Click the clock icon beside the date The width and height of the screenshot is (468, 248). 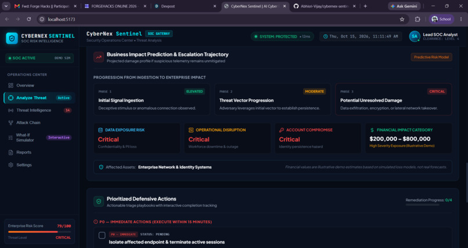pos(326,37)
